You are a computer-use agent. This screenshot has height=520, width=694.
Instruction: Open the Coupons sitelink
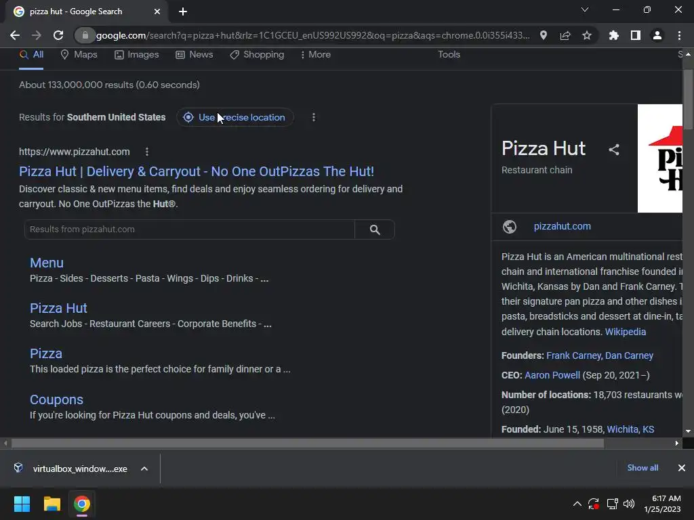pos(56,399)
